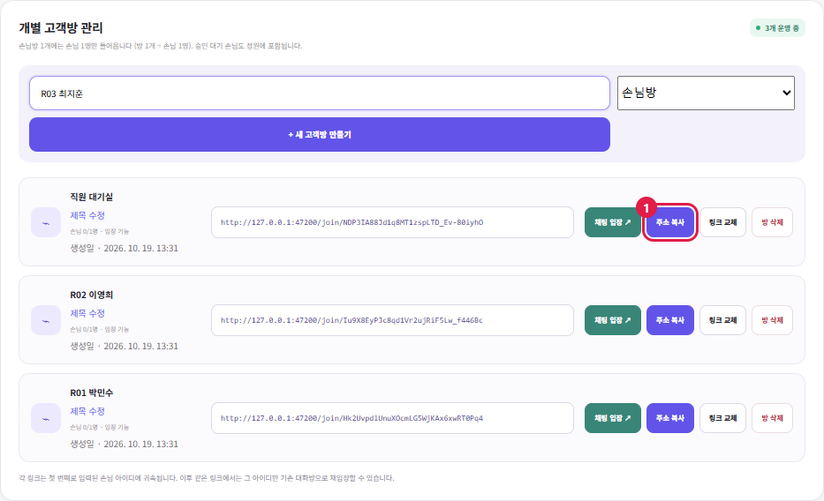Select the join URL field of R02 이영희
The image size is (824, 501).
[392, 320]
